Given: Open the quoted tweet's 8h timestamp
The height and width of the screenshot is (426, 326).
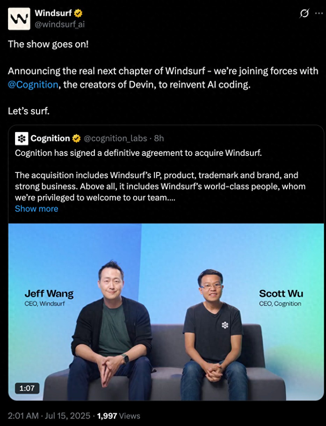Looking at the screenshot, I should (x=159, y=138).
